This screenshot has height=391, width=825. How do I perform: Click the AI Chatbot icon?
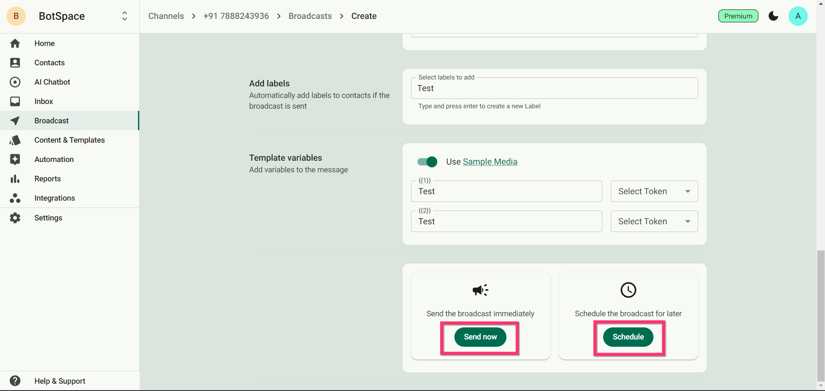pyautogui.click(x=15, y=82)
